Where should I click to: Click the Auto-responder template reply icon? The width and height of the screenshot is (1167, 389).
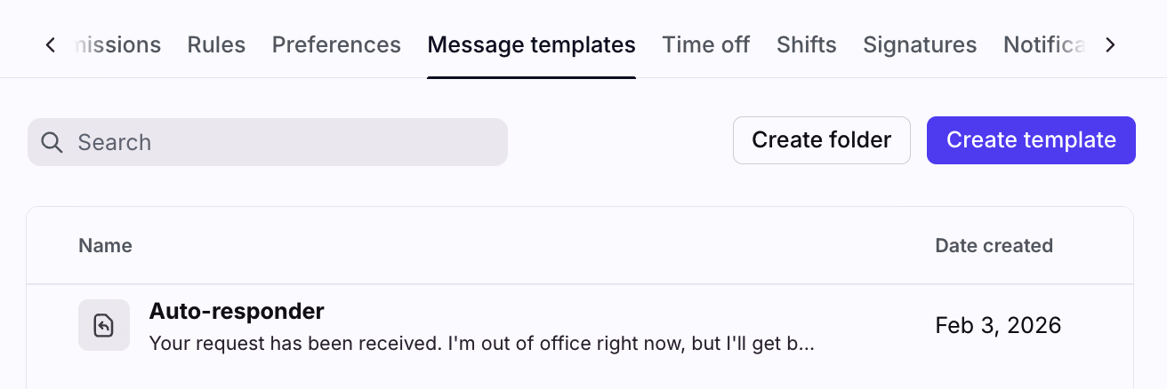click(x=104, y=325)
